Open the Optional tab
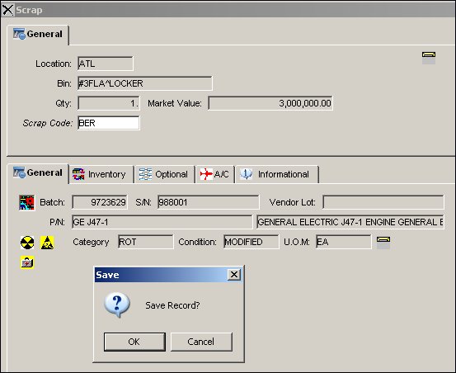456x373 pixels. [165, 174]
